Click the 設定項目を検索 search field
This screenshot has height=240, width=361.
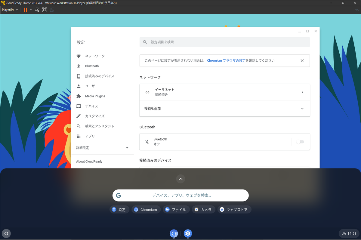point(225,42)
